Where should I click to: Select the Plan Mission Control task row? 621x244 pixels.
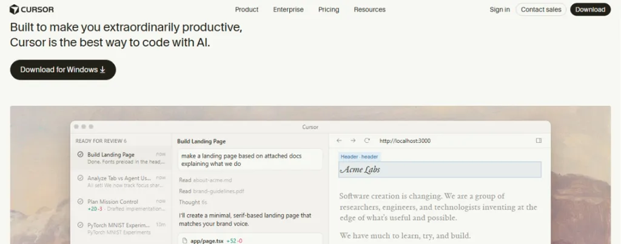[x=121, y=205]
